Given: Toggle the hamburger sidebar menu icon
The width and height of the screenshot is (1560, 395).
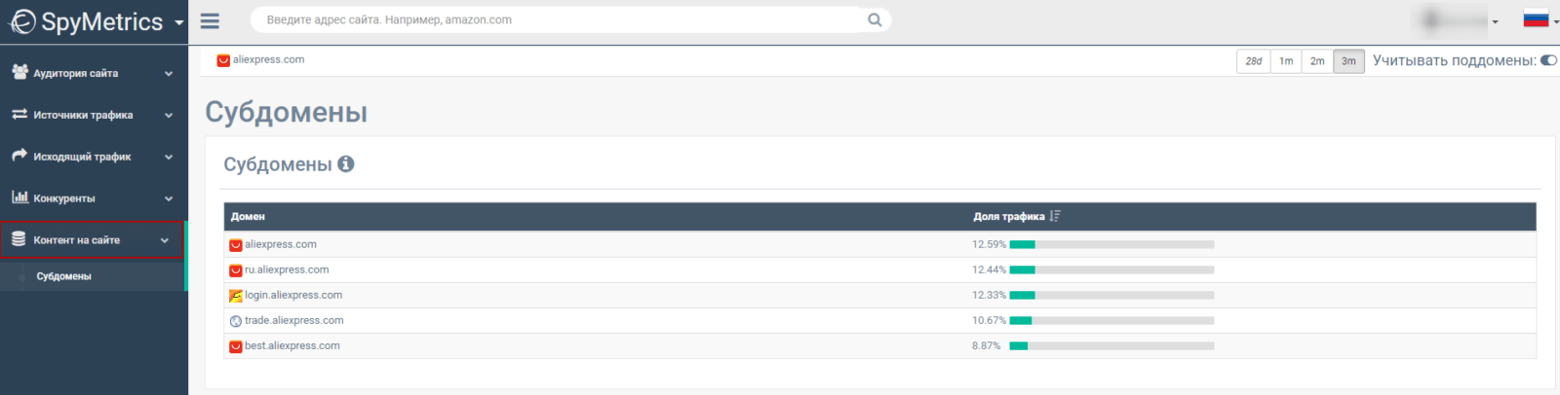Looking at the screenshot, I should [210, 20].
